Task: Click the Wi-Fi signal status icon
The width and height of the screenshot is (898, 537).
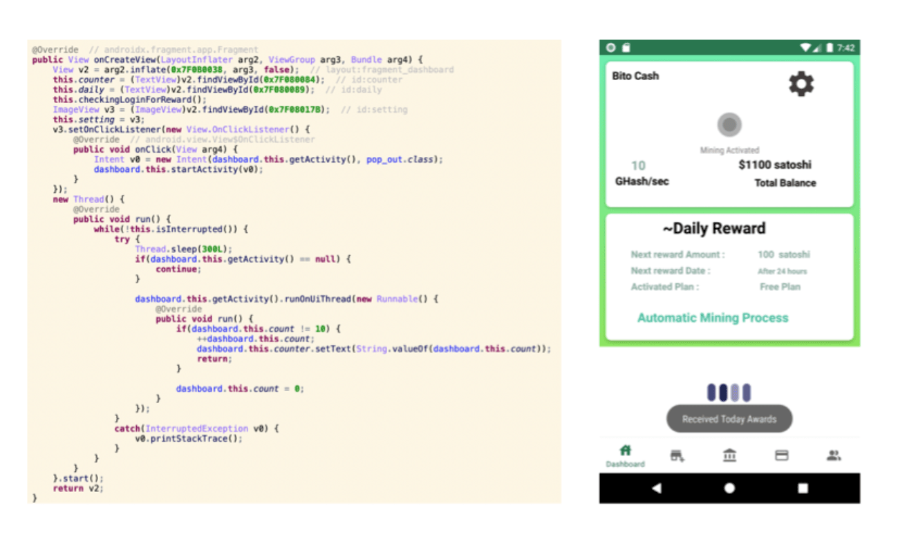Action: pos(805,48)
